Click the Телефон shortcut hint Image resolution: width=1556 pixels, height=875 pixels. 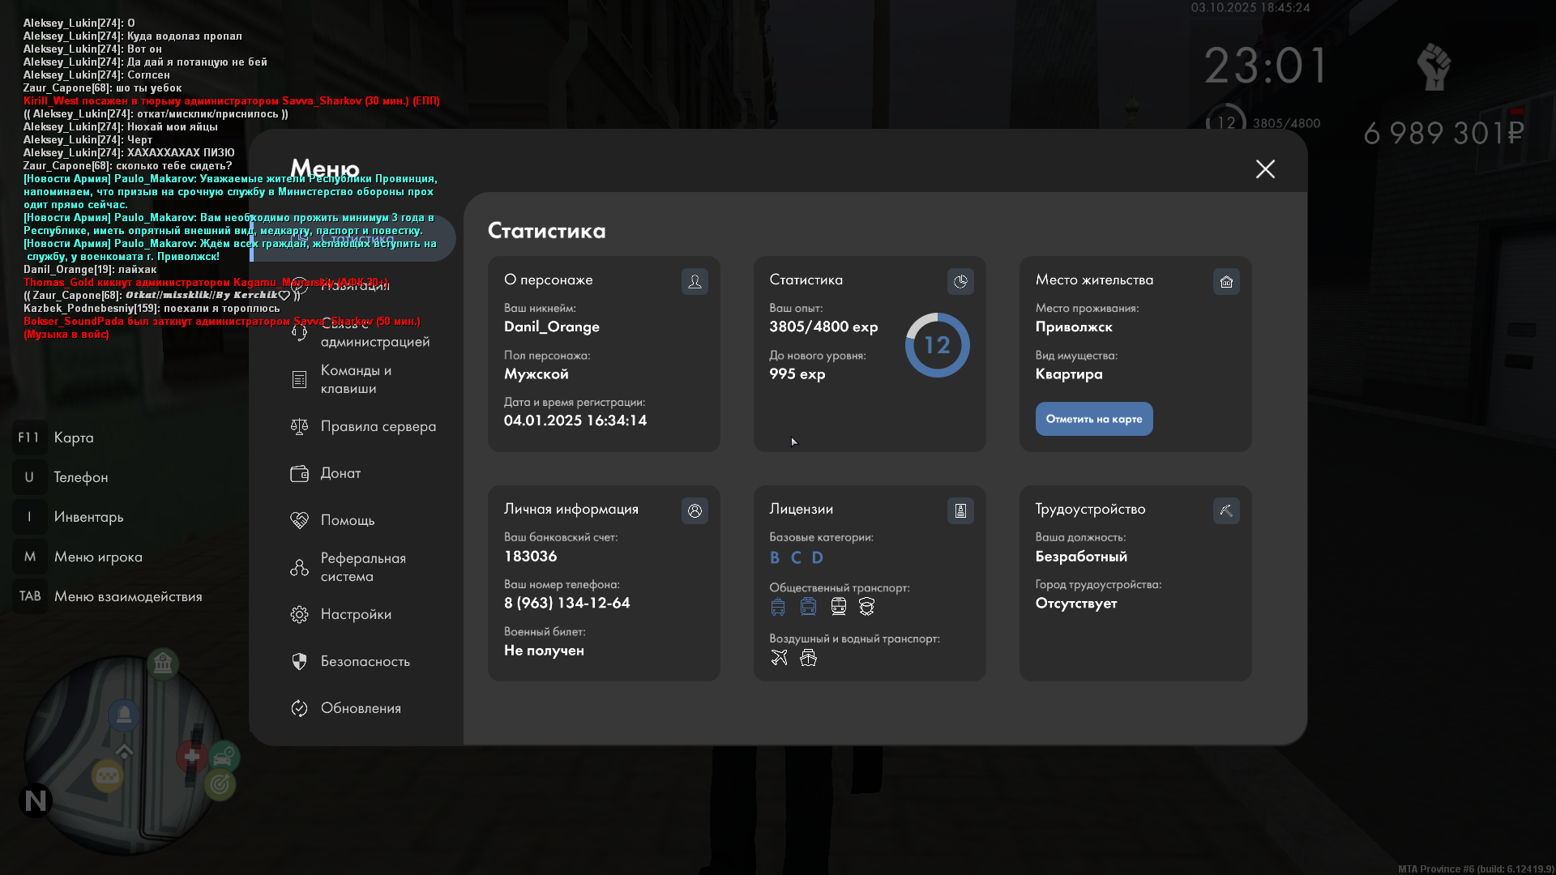tap(80, 477)
